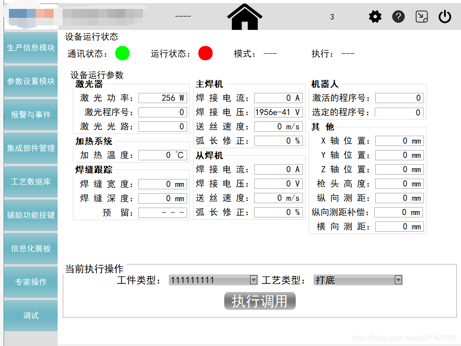This screenshot has width=461, height=346.
Task: Click the 纵向测距 value field
Action: pos(399,198)
